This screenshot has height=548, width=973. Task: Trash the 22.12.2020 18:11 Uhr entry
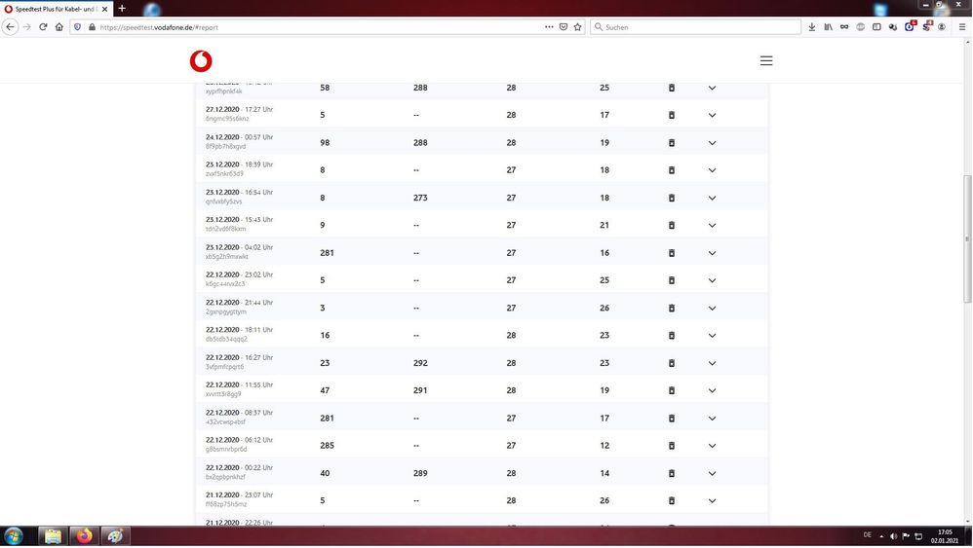672,336
